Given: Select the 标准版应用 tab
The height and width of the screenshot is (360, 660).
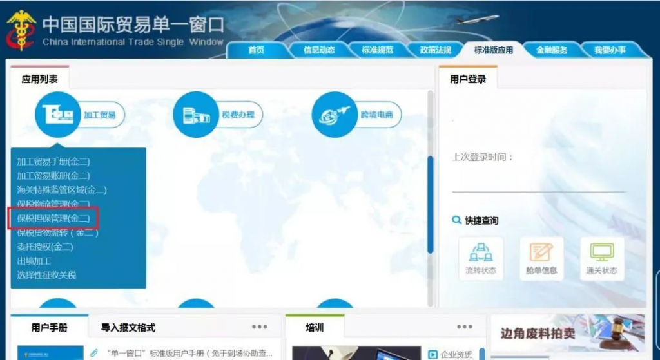Looking at the screenshot, I should point(493,50).
